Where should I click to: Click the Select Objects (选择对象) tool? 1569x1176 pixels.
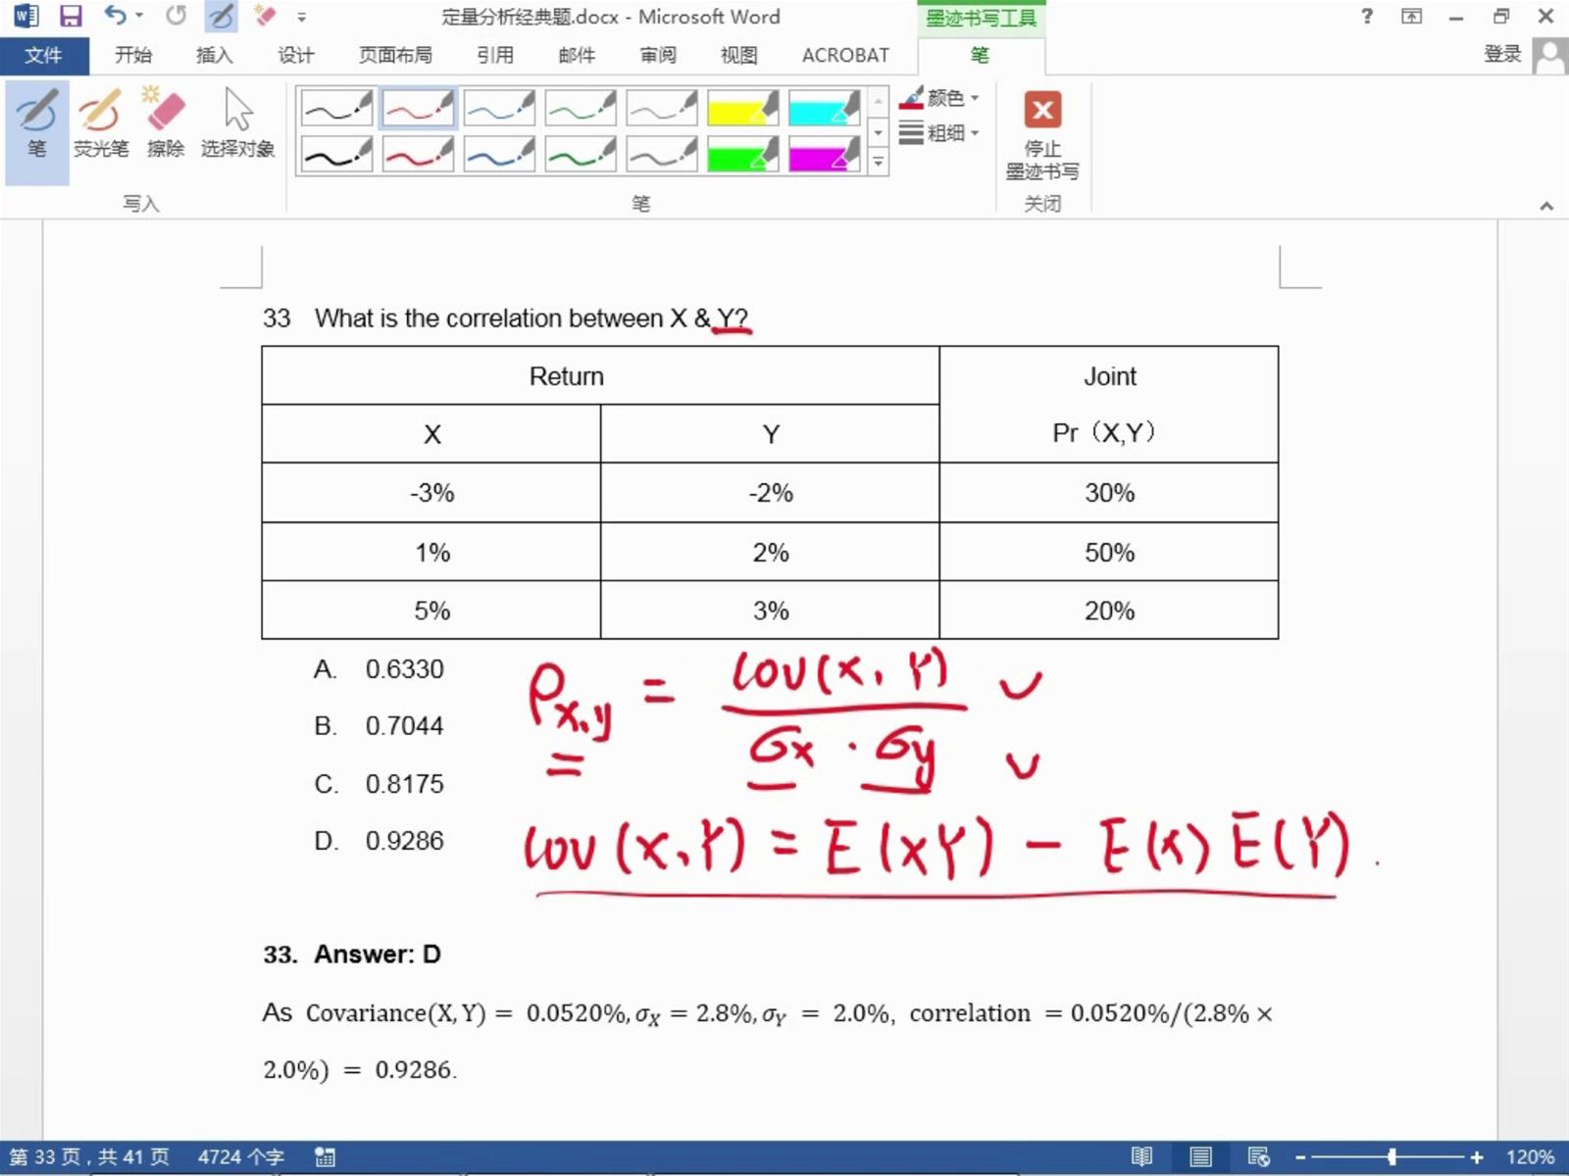[237, 122]
